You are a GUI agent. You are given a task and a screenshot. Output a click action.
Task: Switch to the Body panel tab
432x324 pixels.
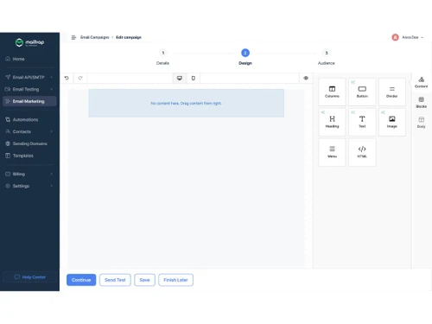(421, 123)
